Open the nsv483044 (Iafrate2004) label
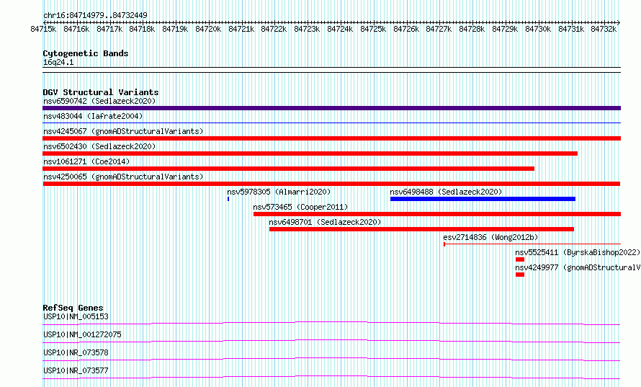 click(93, 116)
